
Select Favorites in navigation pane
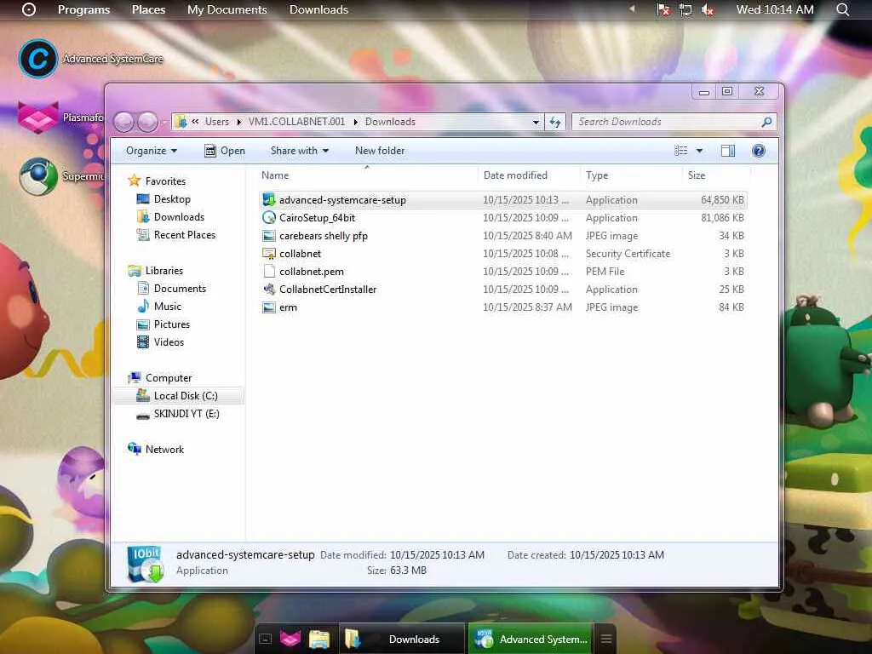click(165, 181)
